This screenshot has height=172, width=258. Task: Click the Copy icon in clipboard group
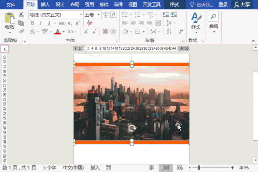pos(21,23)
